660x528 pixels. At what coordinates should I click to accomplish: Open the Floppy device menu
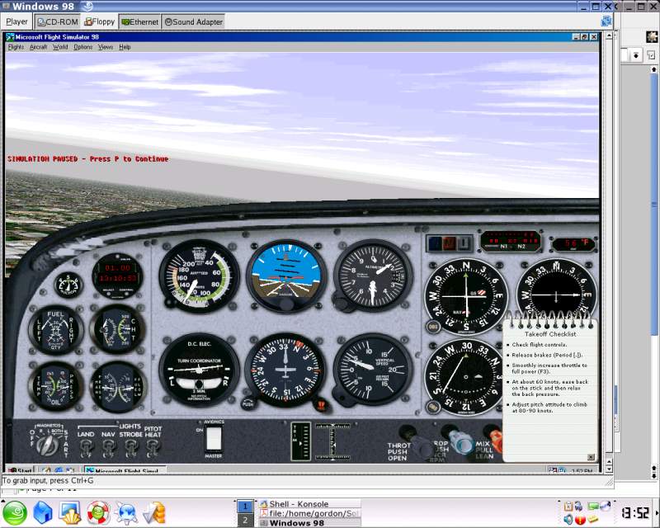[x=100, y=21]
